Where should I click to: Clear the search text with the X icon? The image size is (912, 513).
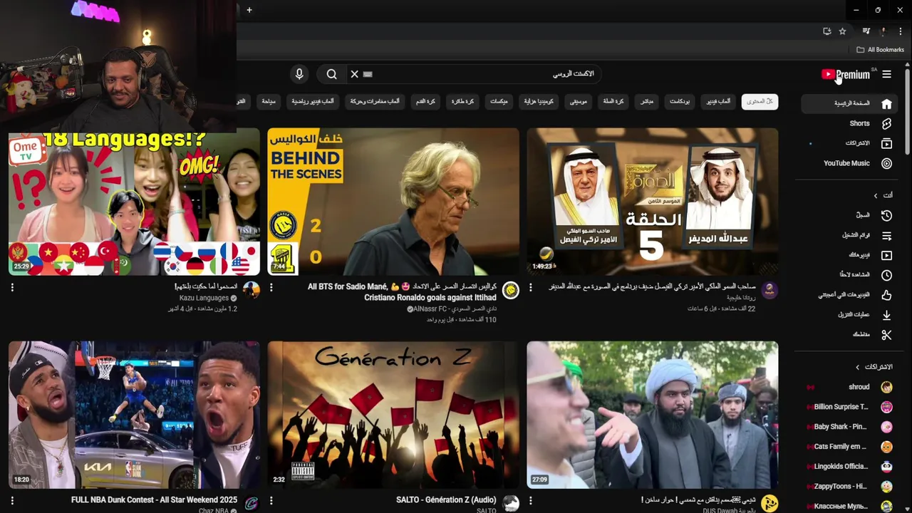tap(354, 74)
